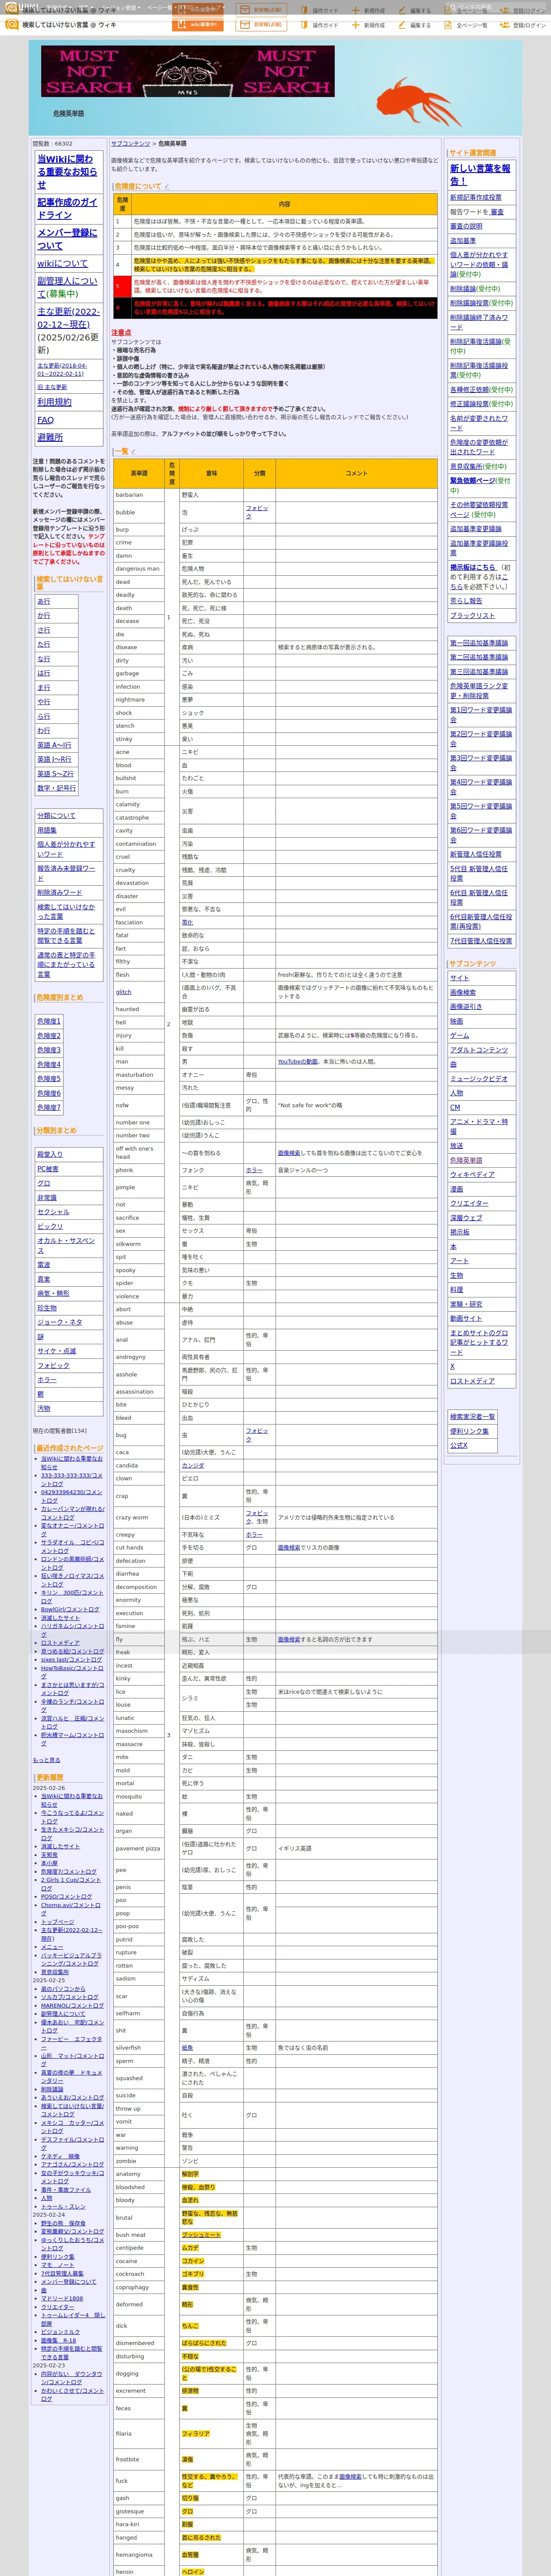Click the word catastrophe in the table

click(x=132, y=818)
